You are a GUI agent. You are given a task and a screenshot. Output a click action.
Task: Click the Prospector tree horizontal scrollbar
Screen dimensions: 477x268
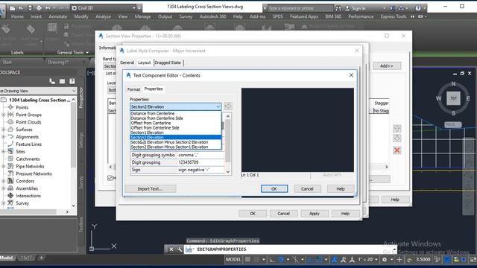[35, 211]
